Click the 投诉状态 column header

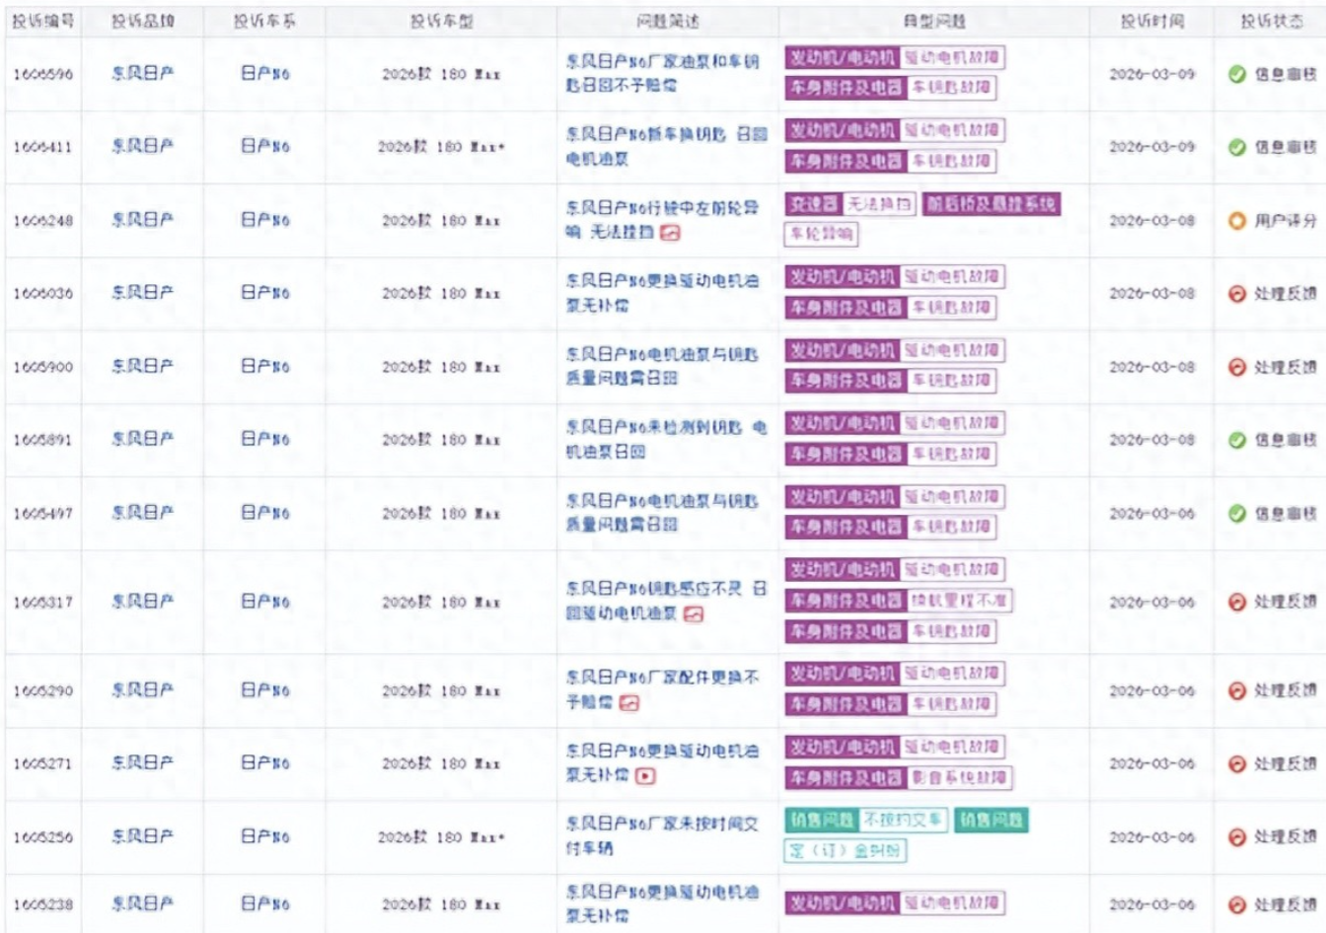1272,21
